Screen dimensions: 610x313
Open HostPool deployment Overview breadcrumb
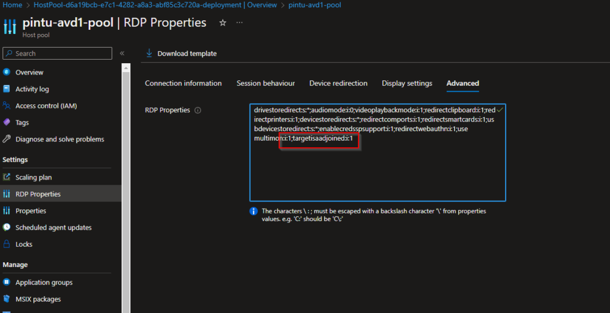pos(155,5)
